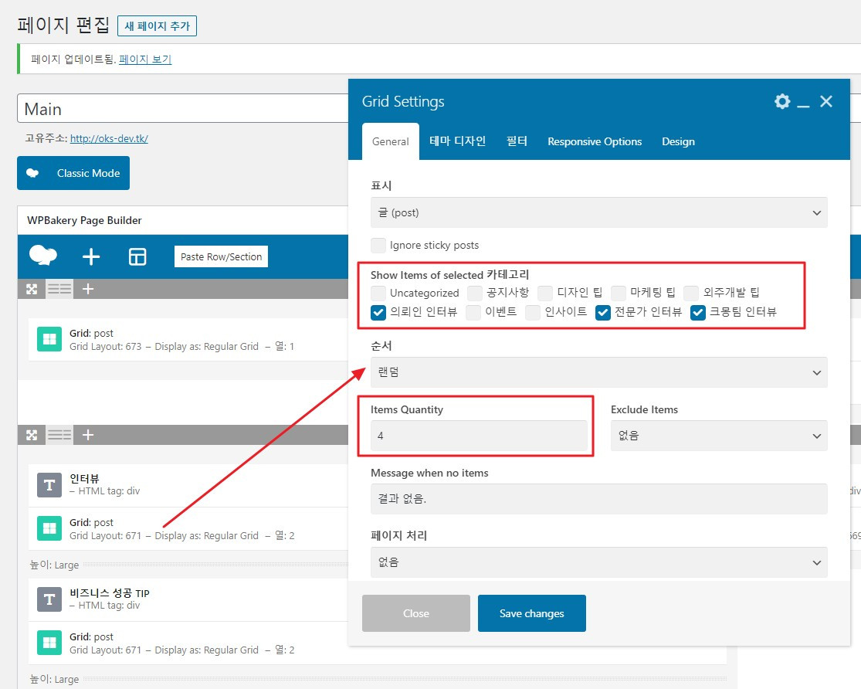Uncheck the 전문가 인터뷰 category

tap(603, 313)
